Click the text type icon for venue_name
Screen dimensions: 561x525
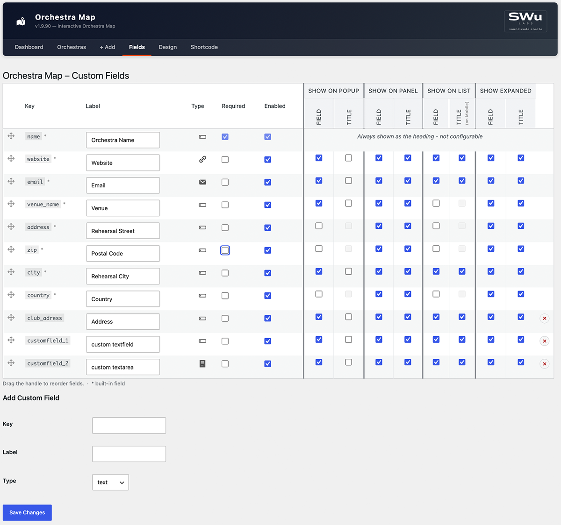202,205
